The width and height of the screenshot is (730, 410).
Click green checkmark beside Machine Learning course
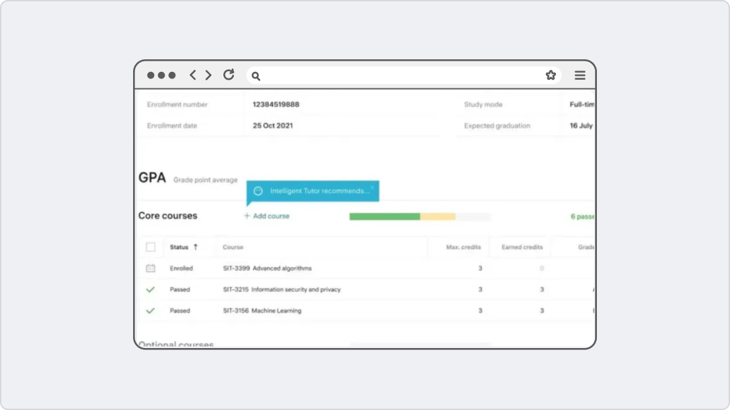[150, 310]
